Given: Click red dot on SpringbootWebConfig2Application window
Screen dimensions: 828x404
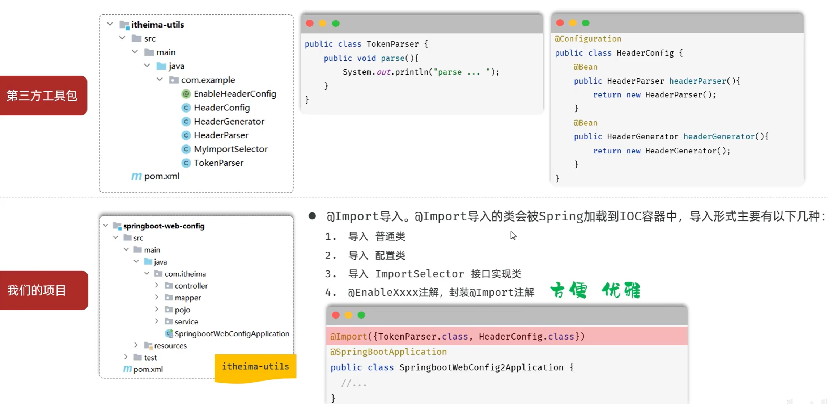Looking at the screenshot, I should click(x=336, y=315).
